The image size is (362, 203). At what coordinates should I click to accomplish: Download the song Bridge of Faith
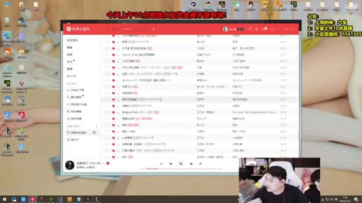click(118, 112)
